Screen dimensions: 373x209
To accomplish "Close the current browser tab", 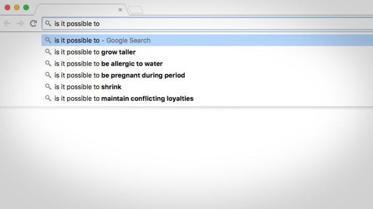I will 120,9.
